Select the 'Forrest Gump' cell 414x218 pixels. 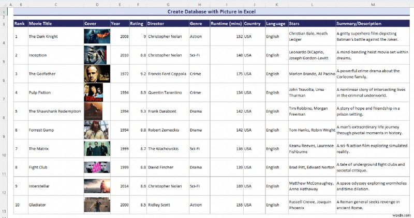(x=56, y=130)
